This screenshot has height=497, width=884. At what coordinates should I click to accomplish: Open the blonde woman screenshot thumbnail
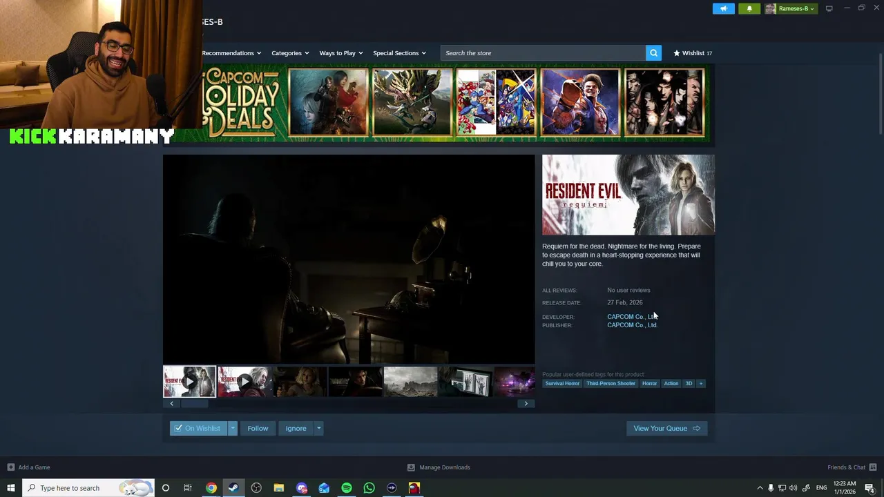click(x=300, y=382)
